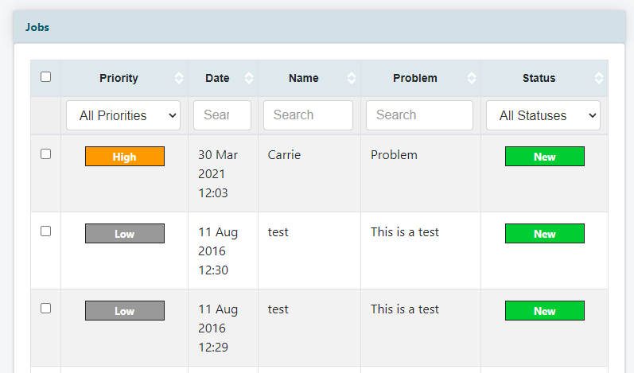634x373 pixels.
Task: Focus the Name search input
Action: [308, 115]
